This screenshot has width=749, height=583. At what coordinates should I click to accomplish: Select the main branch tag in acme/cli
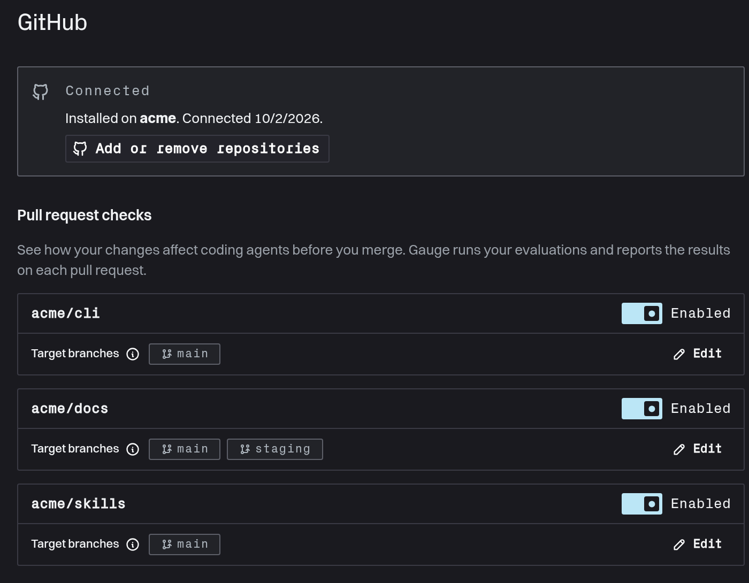coord(185,354)
